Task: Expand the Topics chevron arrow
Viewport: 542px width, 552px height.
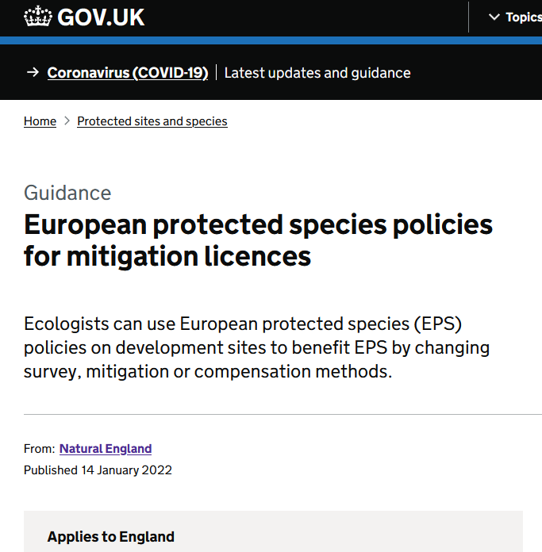Action: (x=494, y=17)
